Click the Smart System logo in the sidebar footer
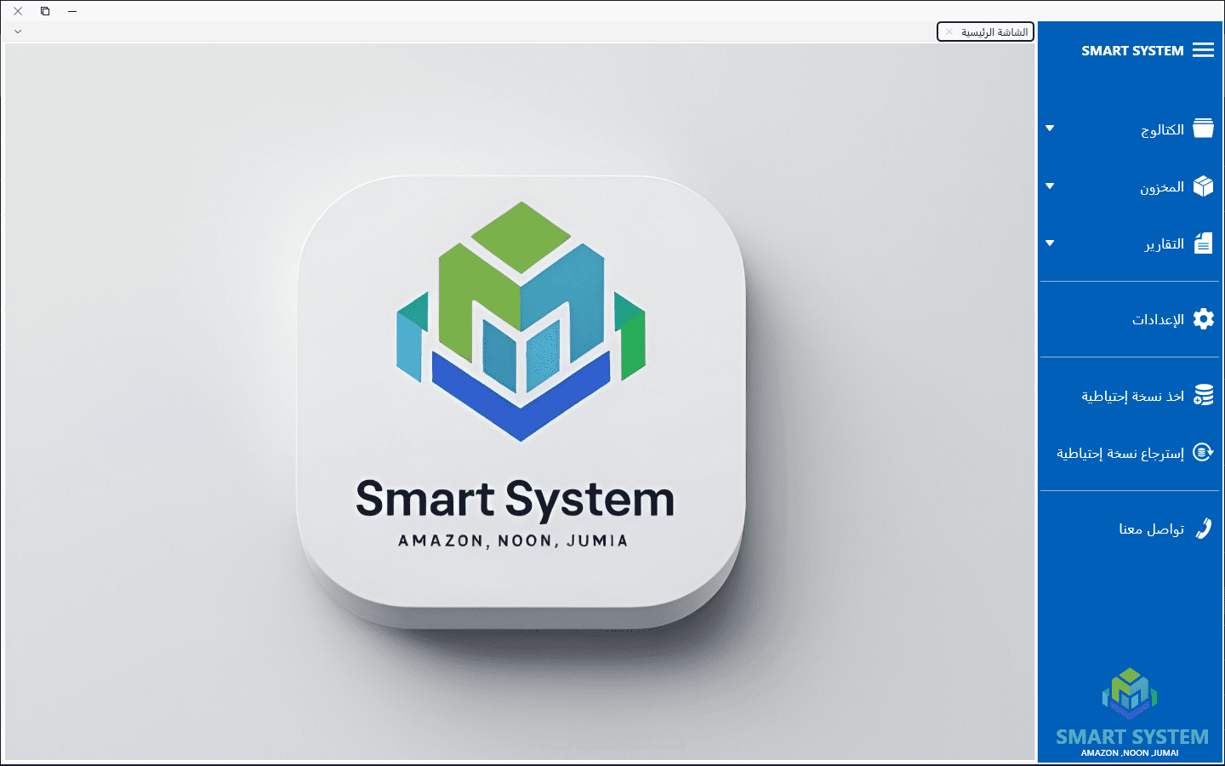This screenshot has width=1225, height=766. 1130,694
